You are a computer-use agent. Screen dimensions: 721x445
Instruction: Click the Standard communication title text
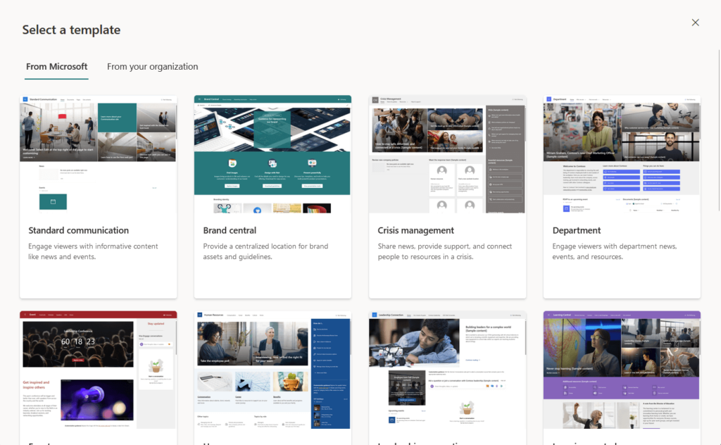[x=79, y=230]
